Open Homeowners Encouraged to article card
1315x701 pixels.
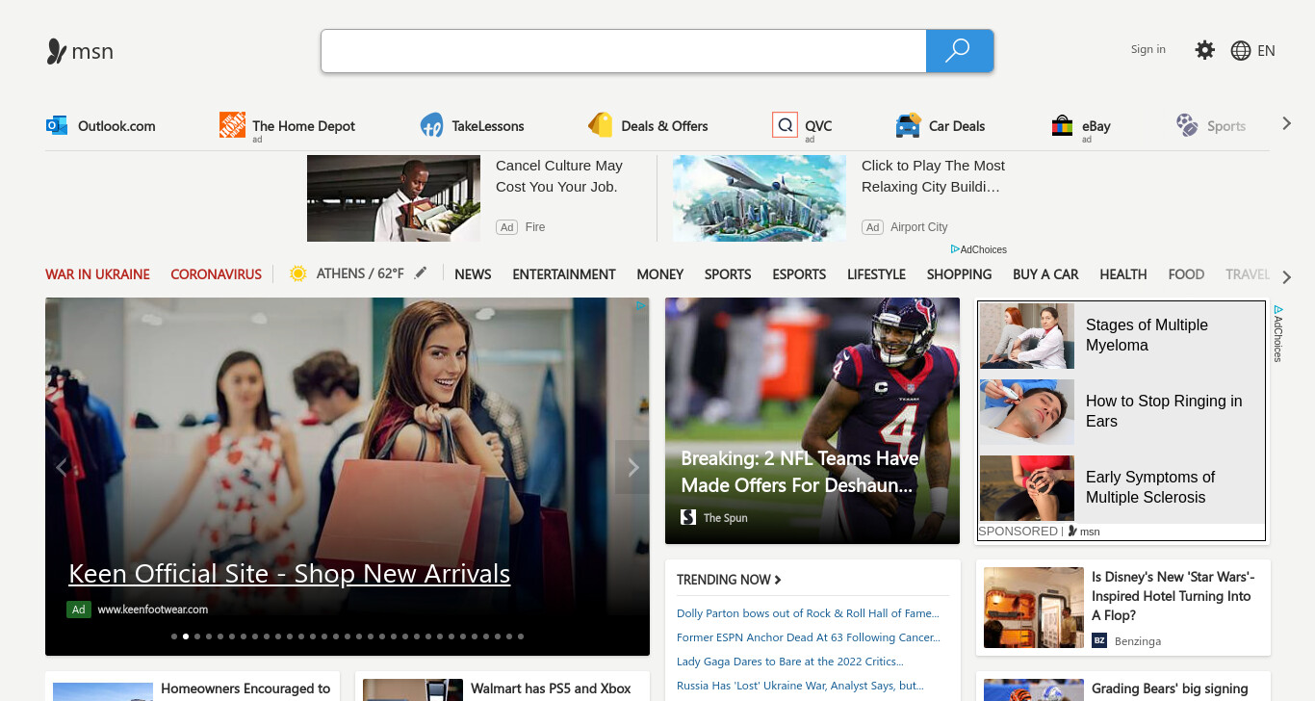point(193,687)
